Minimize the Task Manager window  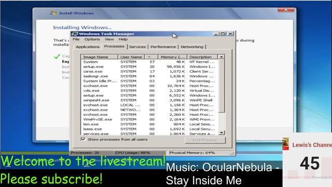pos(216,34)
